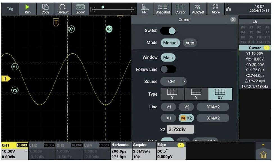Go to the Home icon
The height and width of the screenshot is (162, 275).
tap(263, 155)
